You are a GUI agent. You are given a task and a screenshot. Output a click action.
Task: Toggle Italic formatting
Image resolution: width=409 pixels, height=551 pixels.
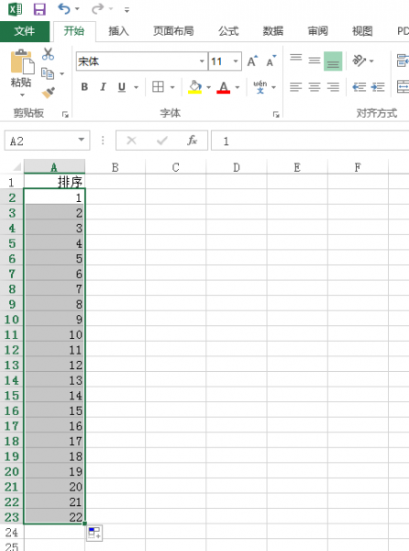(103, 87)
